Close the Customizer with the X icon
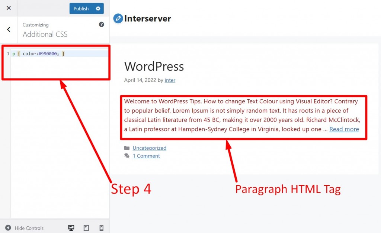Viewport: 381px width, 233px height. click(9, 8)
